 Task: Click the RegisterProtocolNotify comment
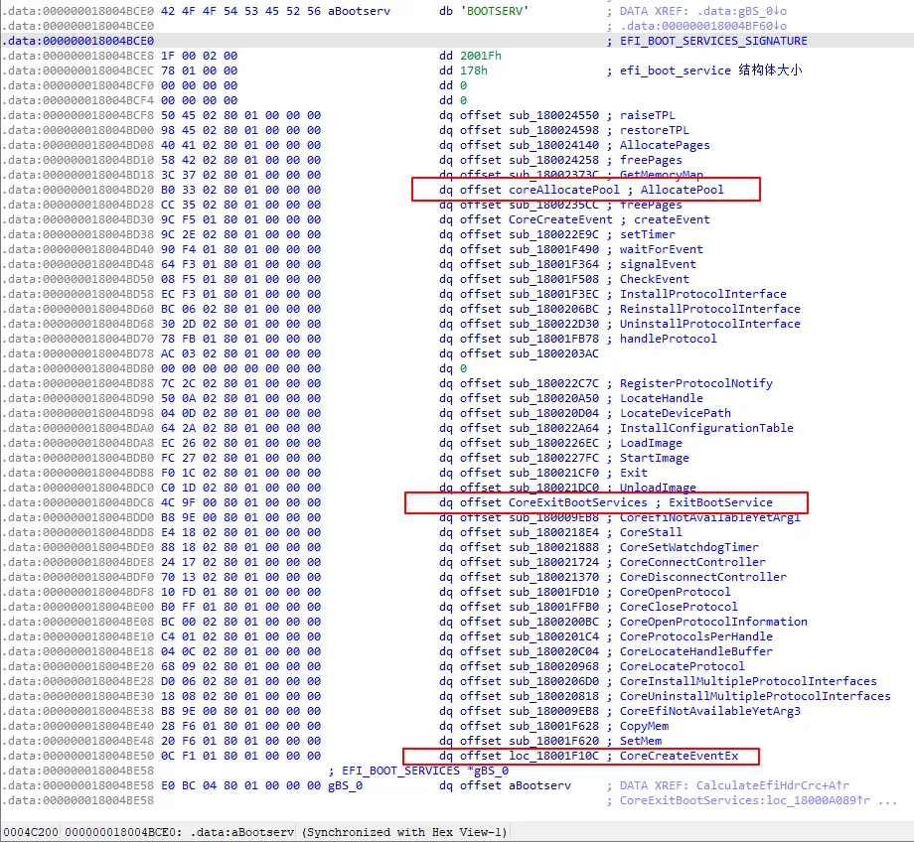696,383
